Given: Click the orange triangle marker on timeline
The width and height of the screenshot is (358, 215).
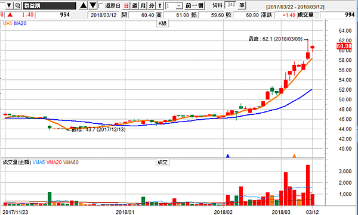Looking at the screenshot, I should 294,156.
